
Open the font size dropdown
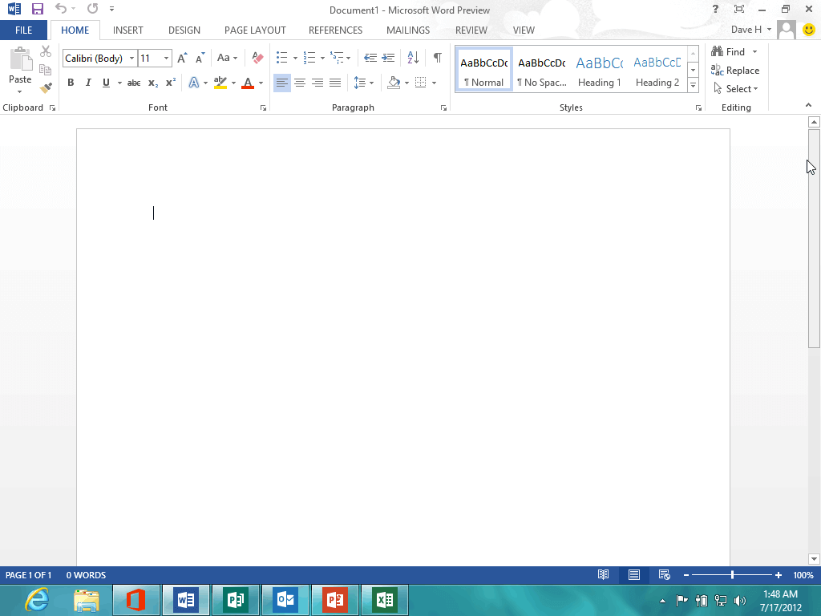[x=166, y=58]
